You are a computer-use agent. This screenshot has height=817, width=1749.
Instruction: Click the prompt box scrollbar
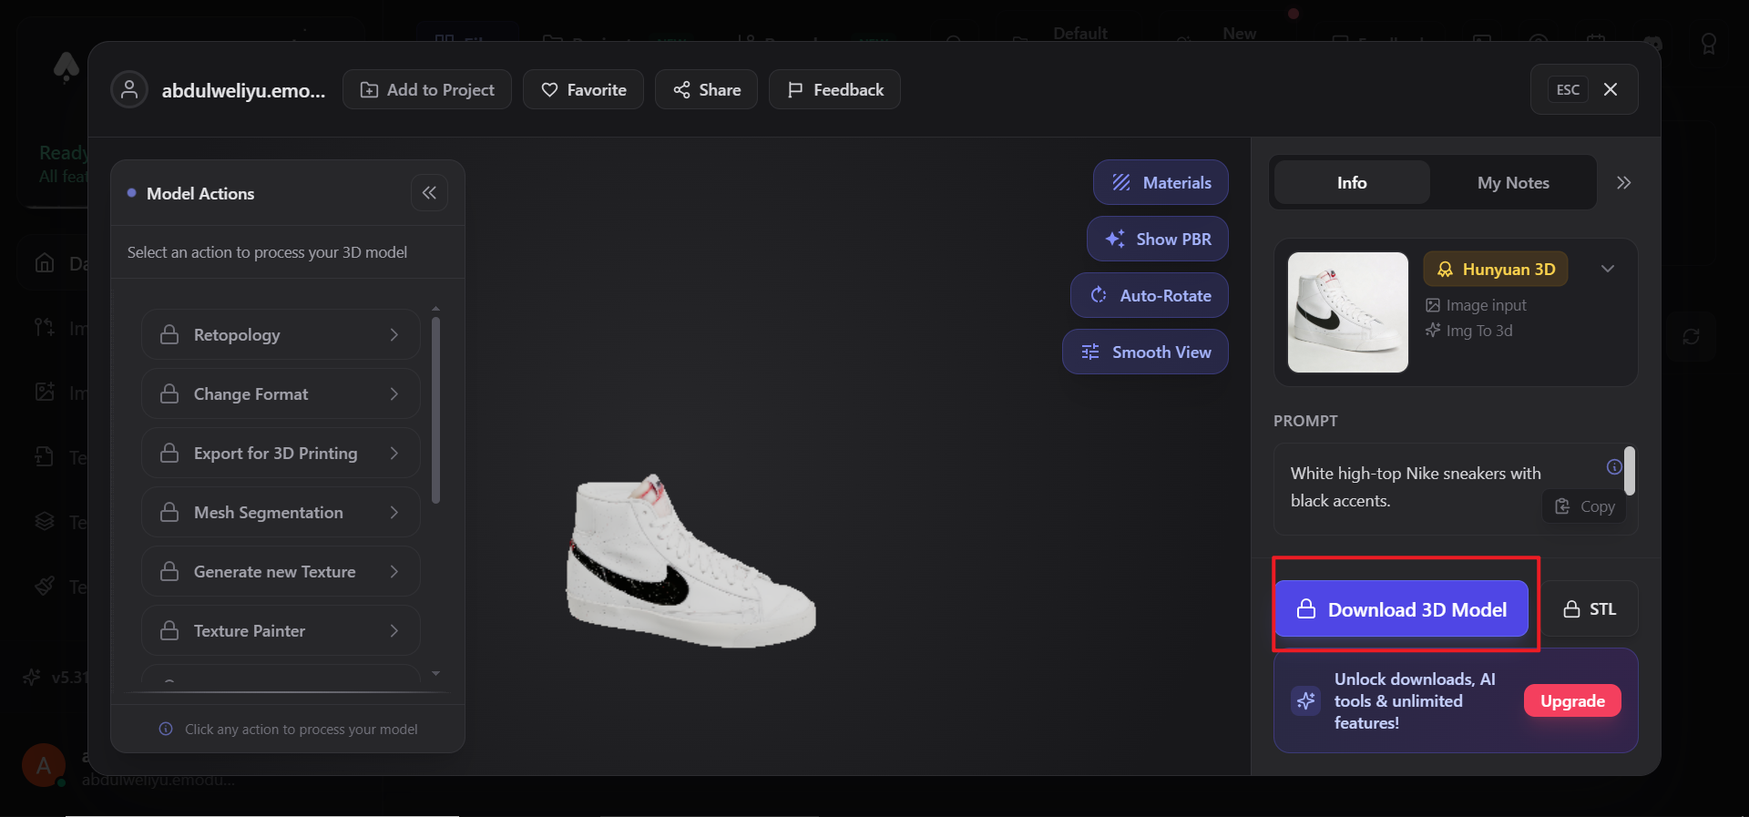coord(1630,471)
